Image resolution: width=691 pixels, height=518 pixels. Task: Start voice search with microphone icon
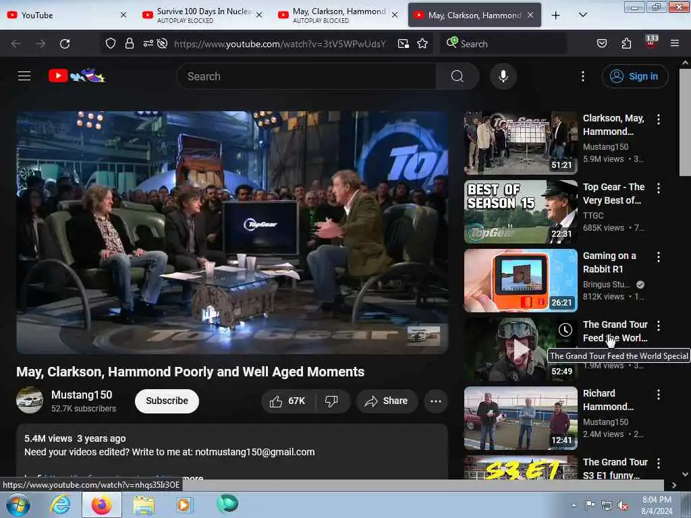(503, 76)
